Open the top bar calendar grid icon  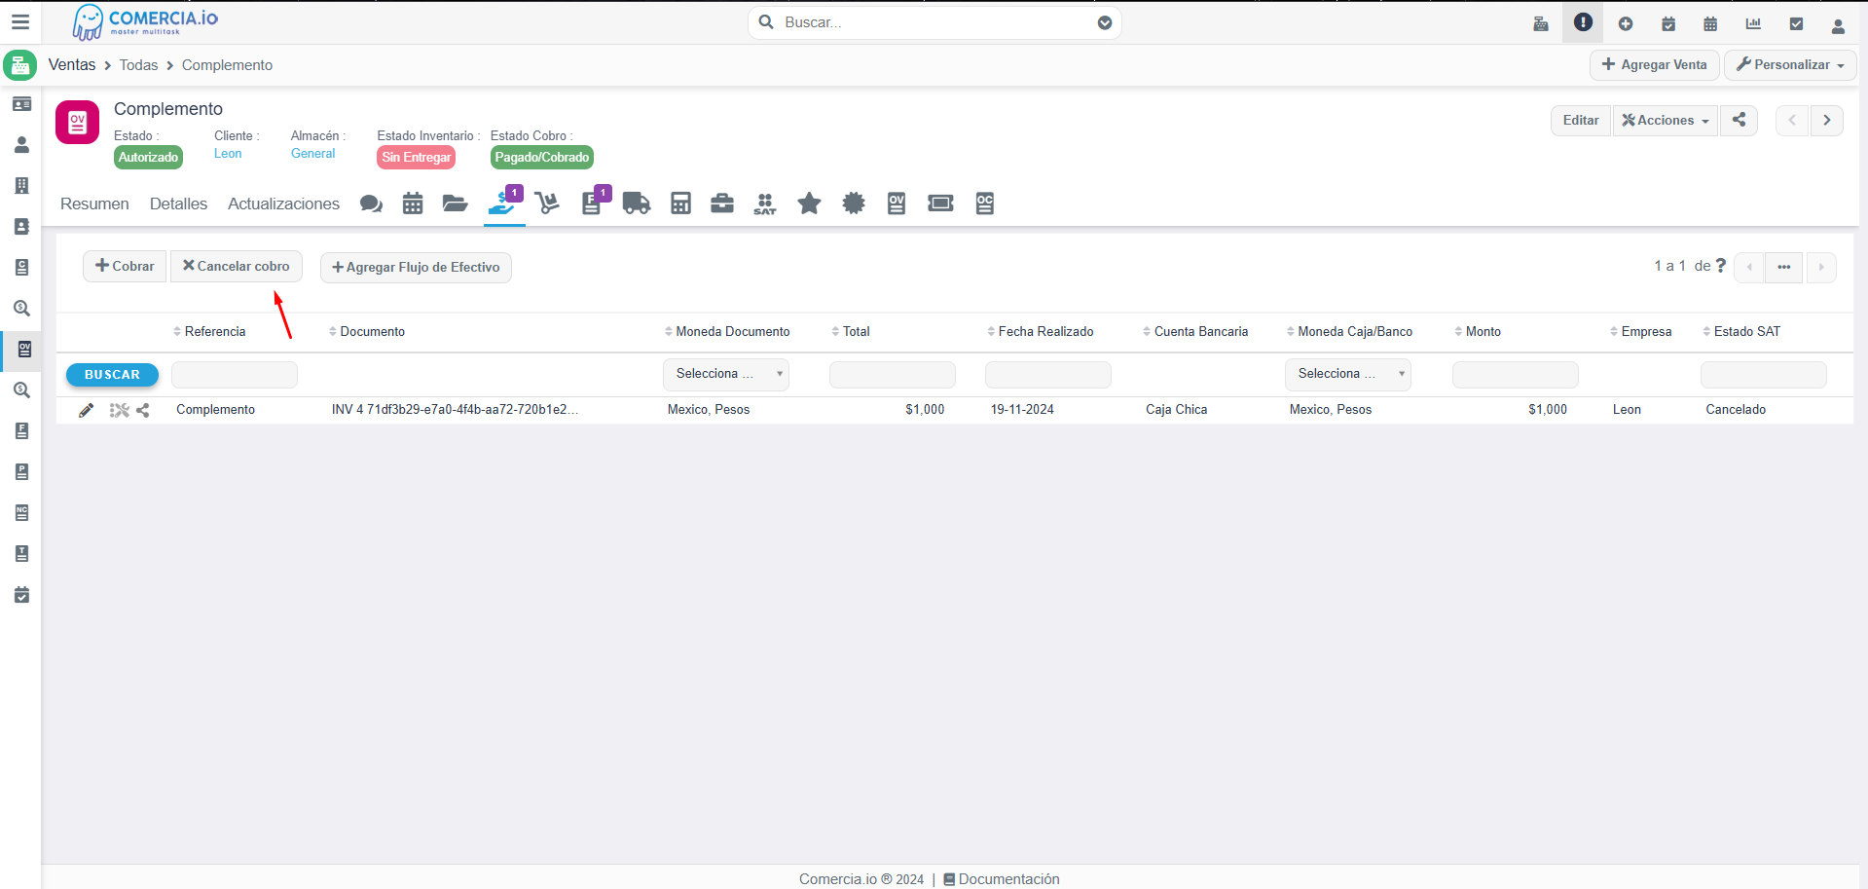pos(1710,23)
